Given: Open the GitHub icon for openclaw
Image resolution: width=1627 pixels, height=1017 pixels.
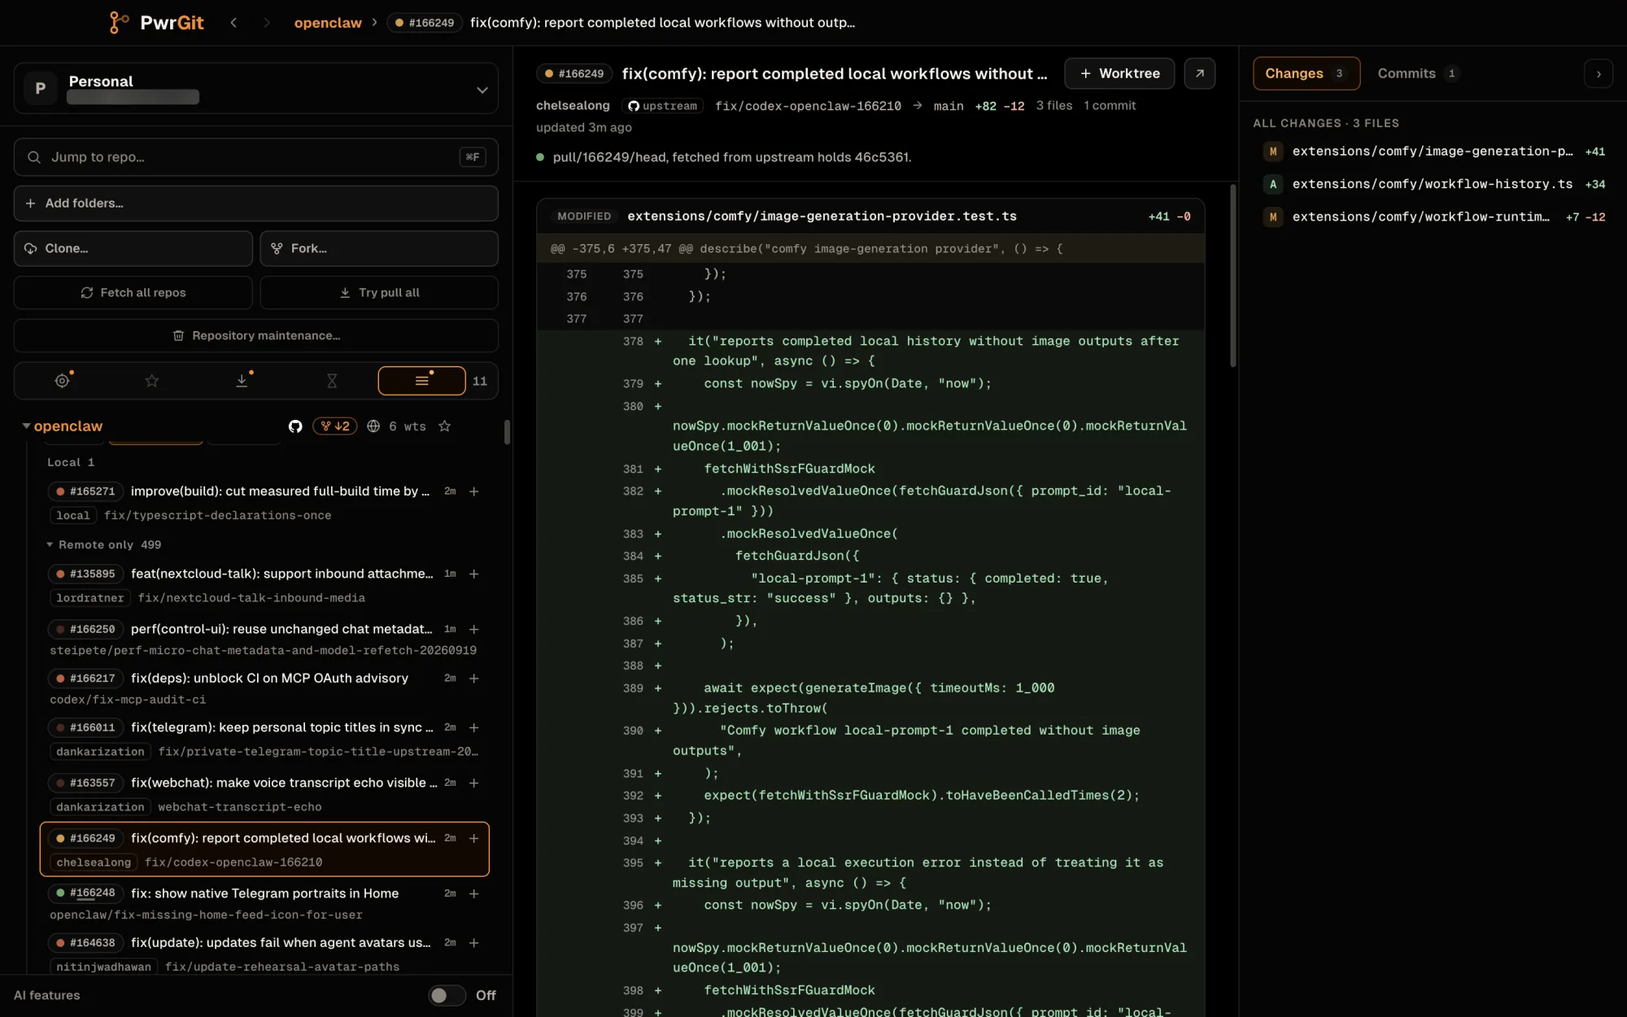Looking at the screenshot, I should pyautogui.click(x=295, y=426).
